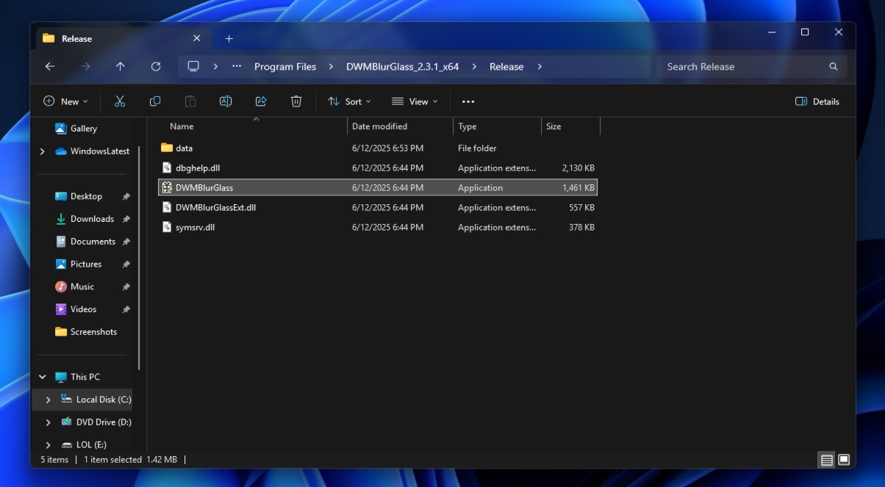Open the Sort dropdown menu

(349, 101)
